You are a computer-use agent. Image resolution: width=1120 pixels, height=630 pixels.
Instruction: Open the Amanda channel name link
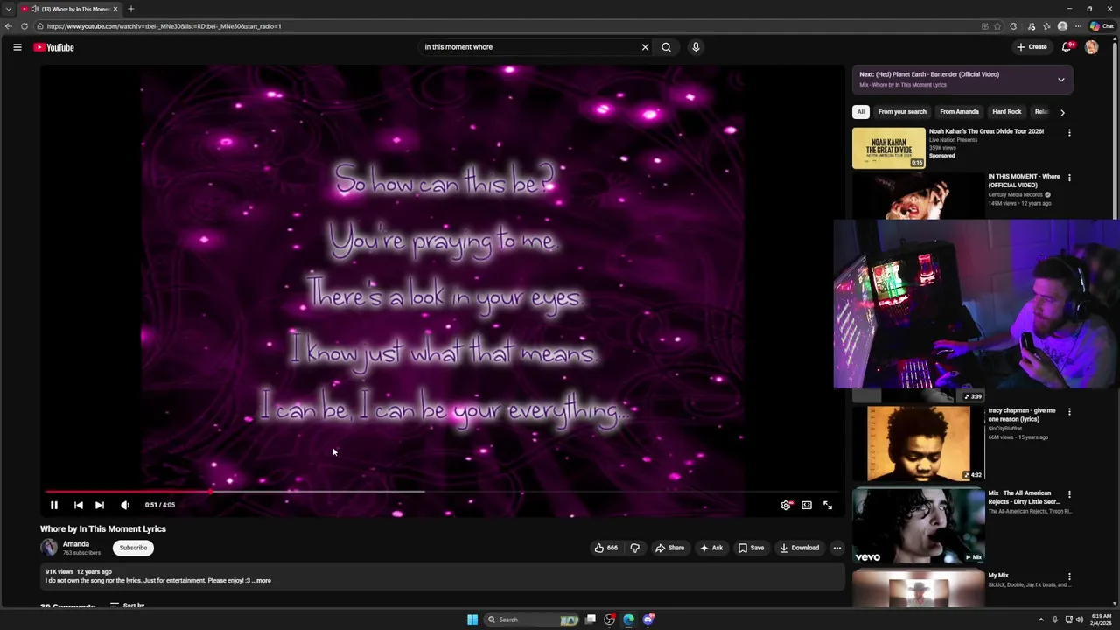[76, 544]
